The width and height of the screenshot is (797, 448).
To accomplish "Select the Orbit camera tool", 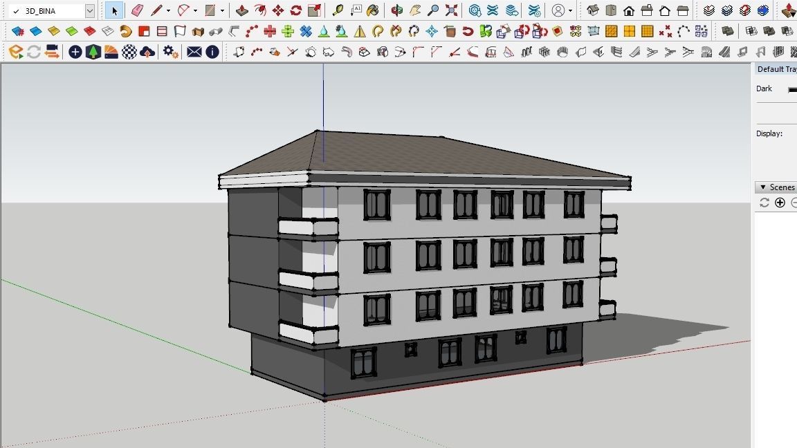I will (397, 10).
